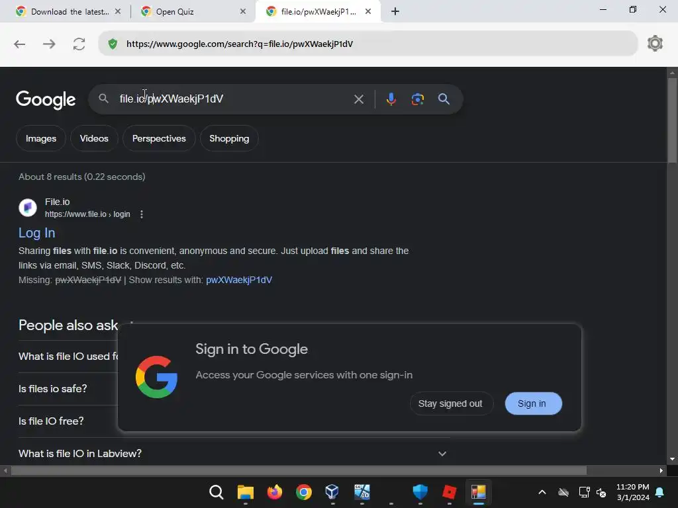Click the scroll down arrow
Viewport: 678px width, 508px height.
coord(672,459)
